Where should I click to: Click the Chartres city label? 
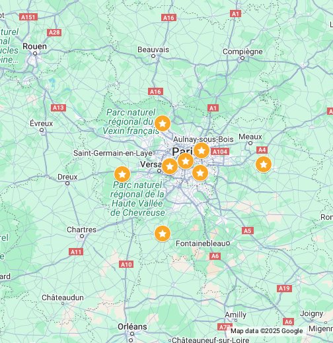coord(82,230)
